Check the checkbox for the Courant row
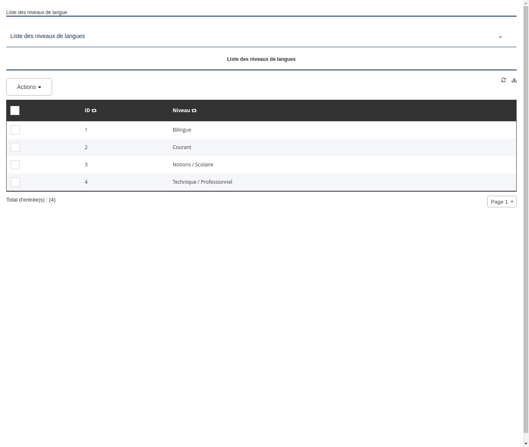This screenshot has height=447, width=529. [x=15, y=147]
